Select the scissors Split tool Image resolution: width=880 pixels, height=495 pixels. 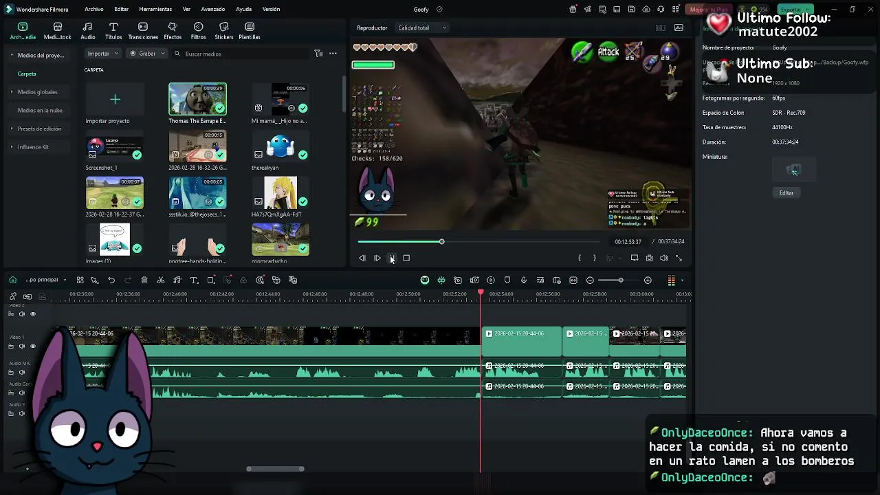[x=161, y=280]
